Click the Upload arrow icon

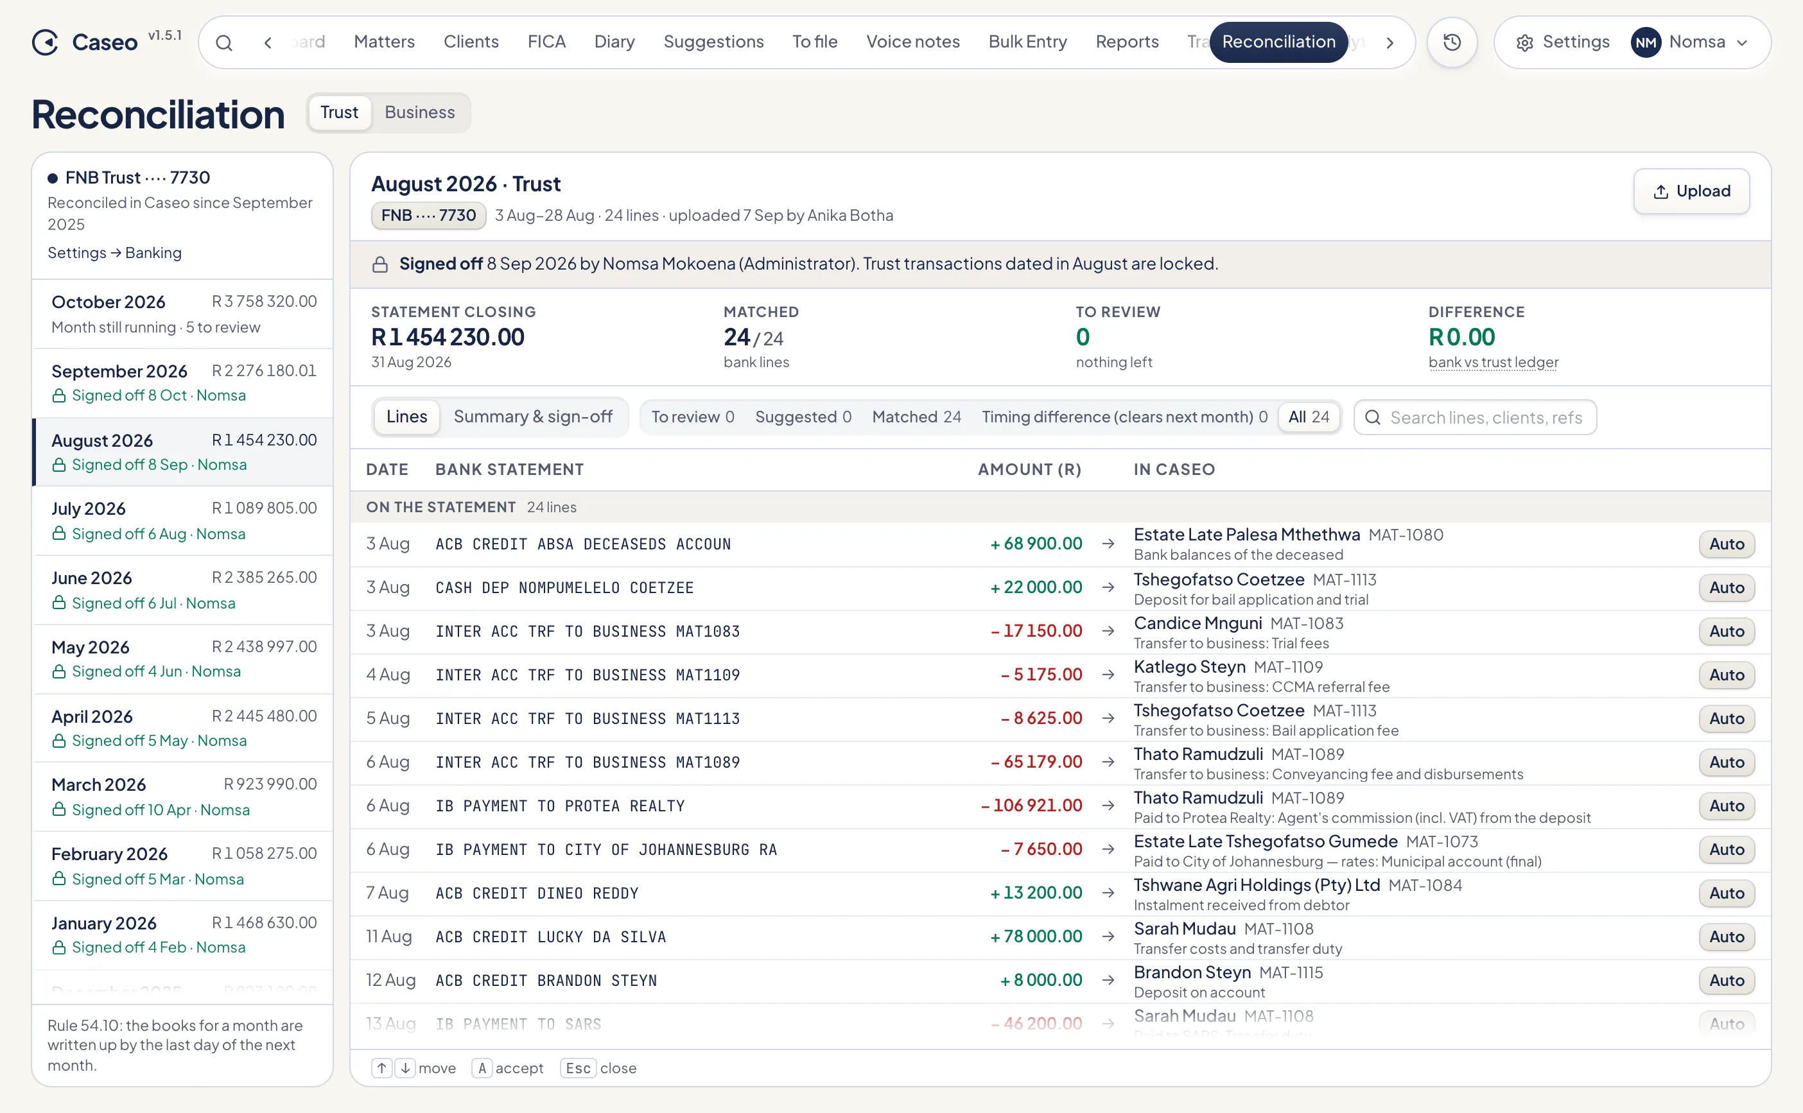pos(1661,191)
